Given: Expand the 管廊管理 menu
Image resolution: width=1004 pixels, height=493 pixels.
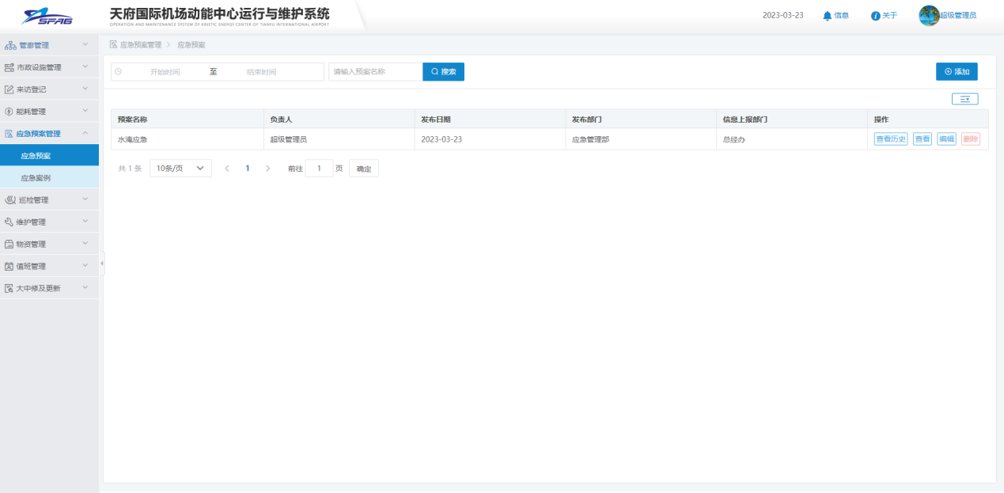Looking at the screenshot, I should tap(49, 45).
